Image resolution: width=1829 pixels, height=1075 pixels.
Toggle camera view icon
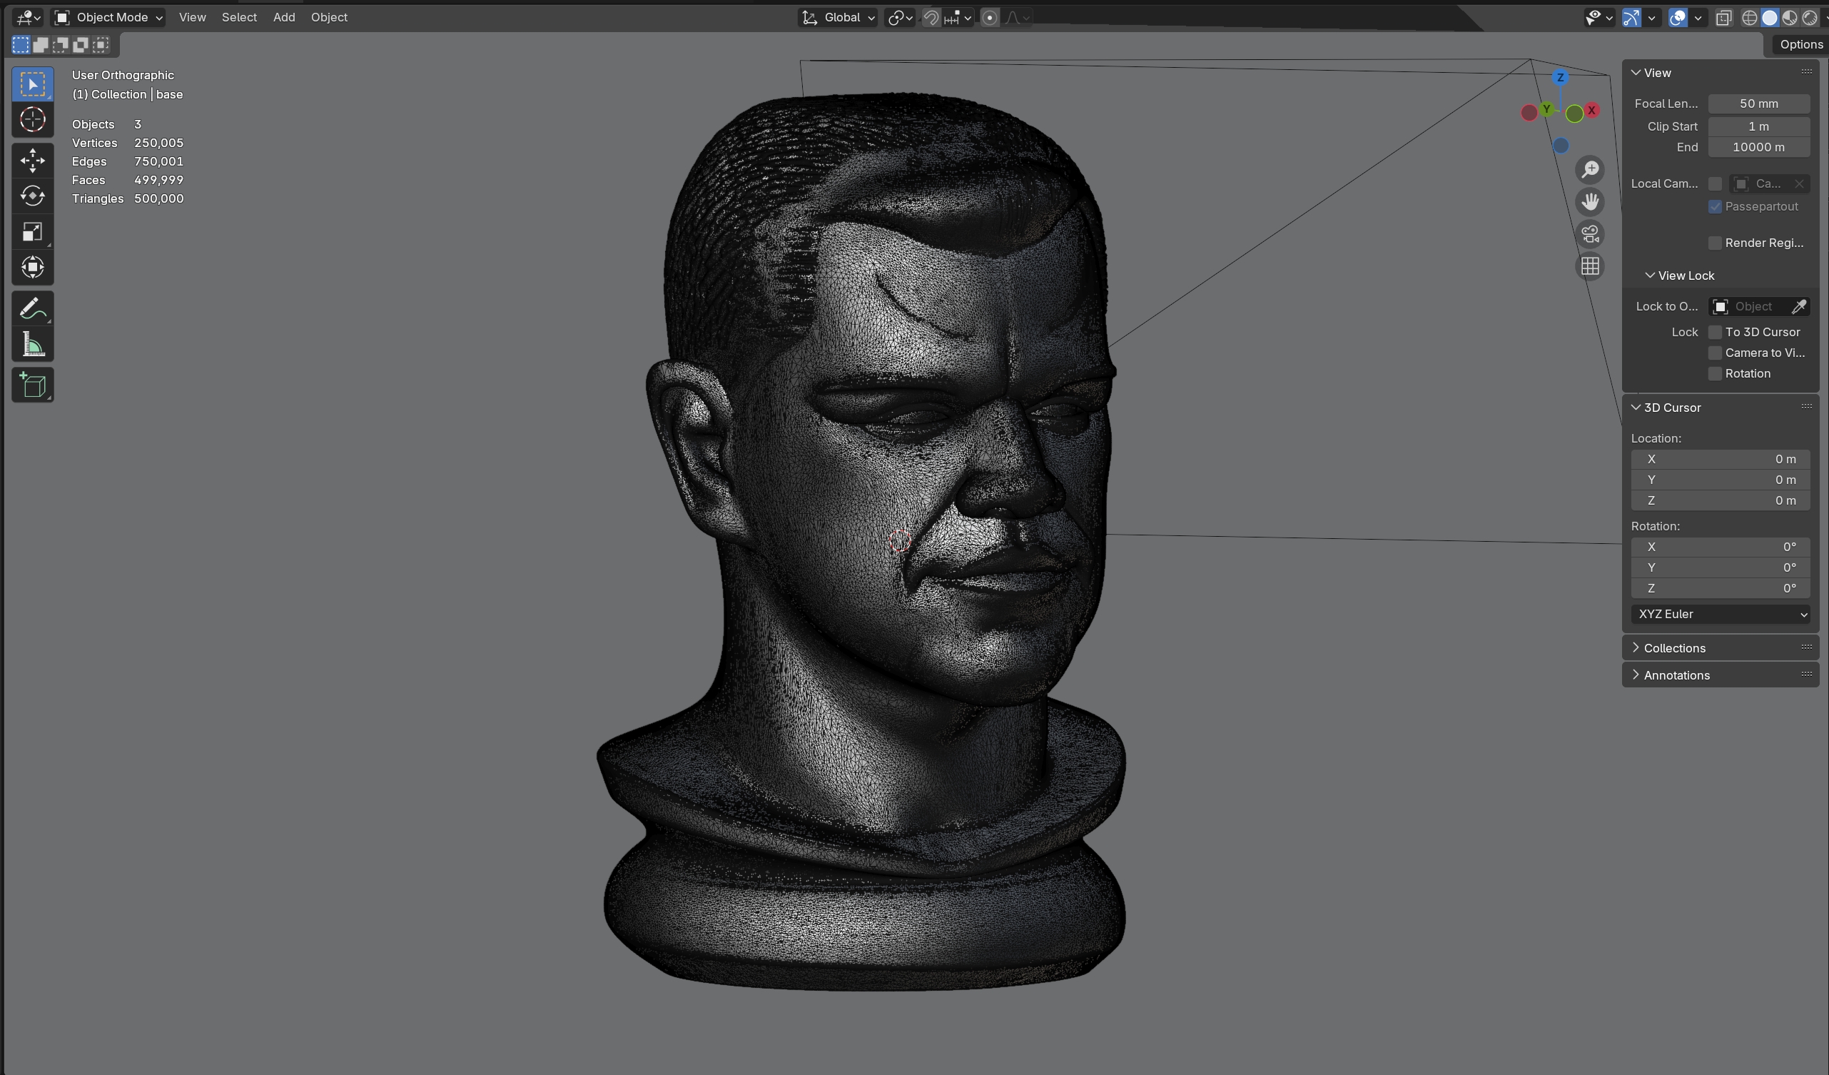pyautogui.click(x=1590, y=234)
